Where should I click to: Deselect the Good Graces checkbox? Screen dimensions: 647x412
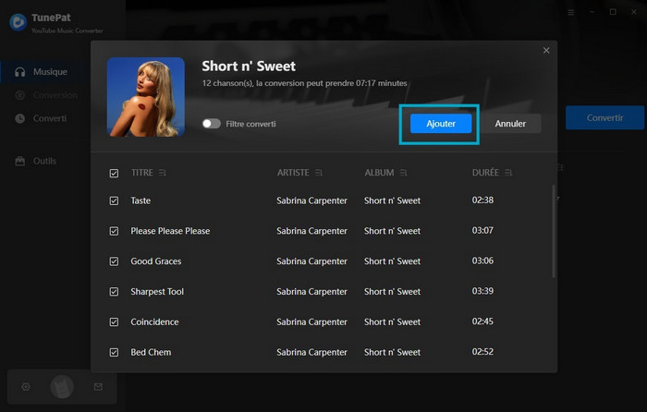tap(114, 261)
